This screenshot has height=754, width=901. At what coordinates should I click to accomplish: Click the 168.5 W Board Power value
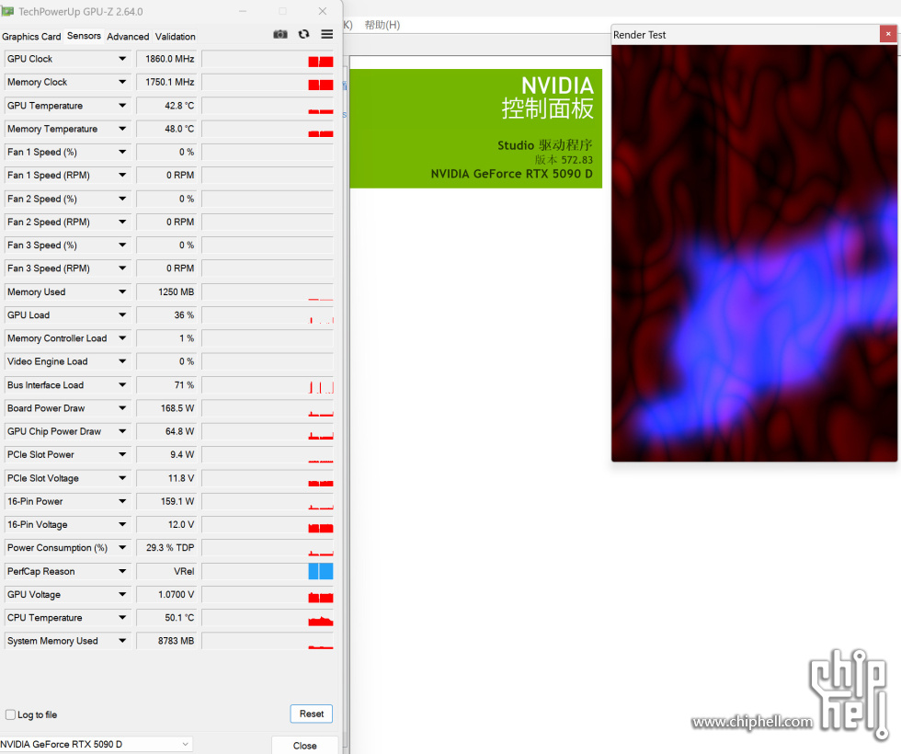pos(166,408)
